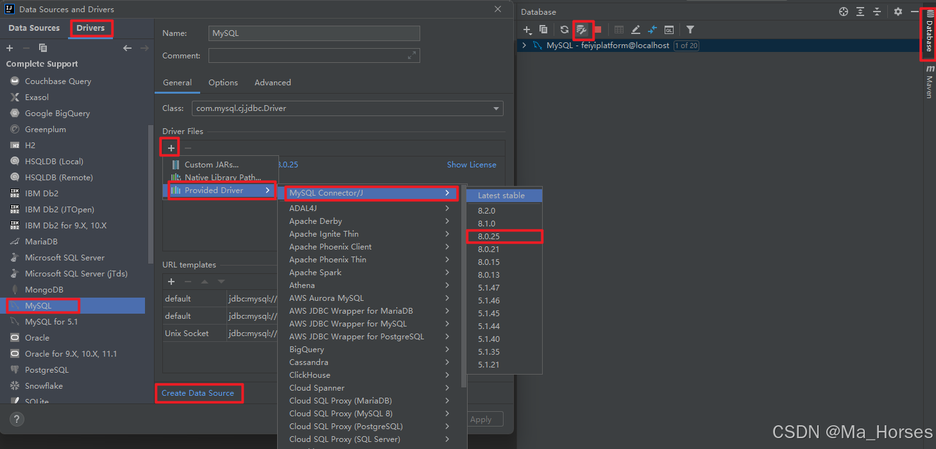Viewport: 936px width, 449px height.
Task: Expand the Comment field editor
Action: [x=412, y=56]
